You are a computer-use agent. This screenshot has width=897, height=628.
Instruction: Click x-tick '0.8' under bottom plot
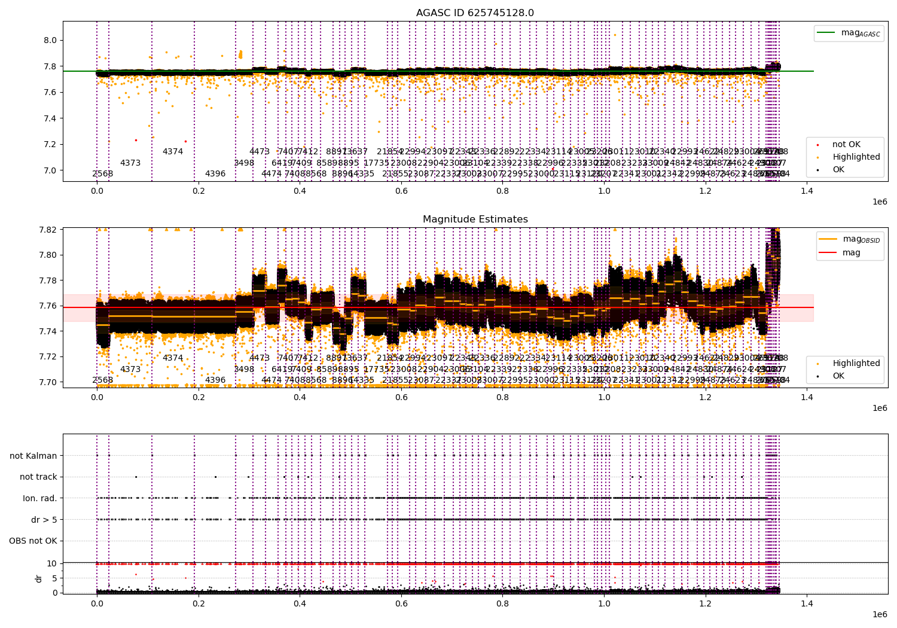coord(503,604)
